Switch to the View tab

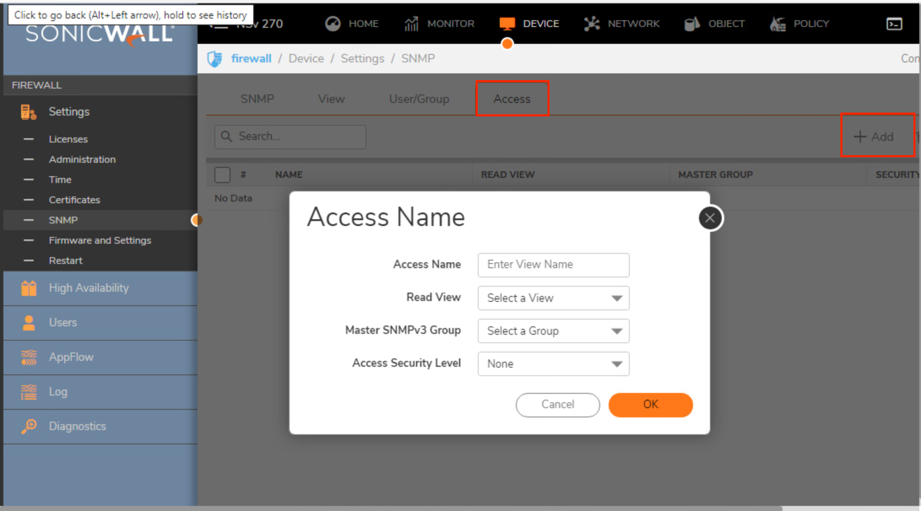click(331, 99)
